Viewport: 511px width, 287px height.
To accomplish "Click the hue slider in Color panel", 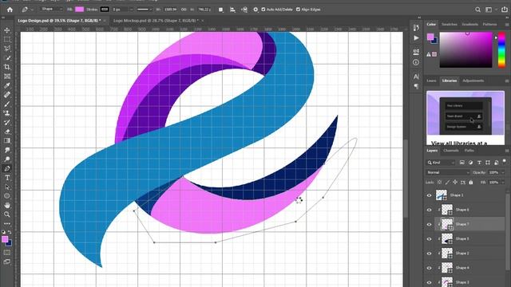I will 501,49.
